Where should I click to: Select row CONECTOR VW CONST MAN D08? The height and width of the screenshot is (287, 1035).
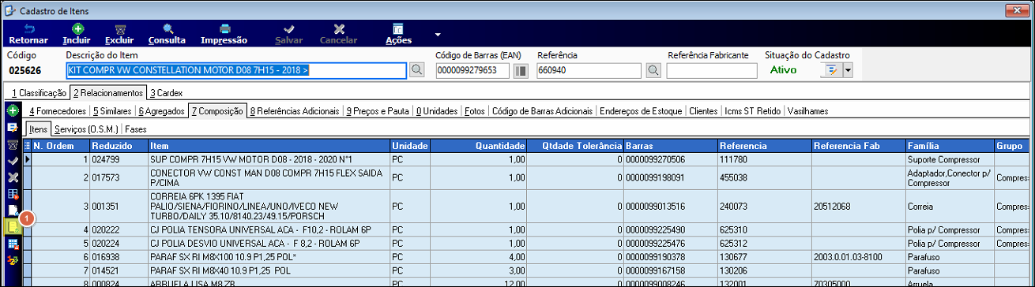[529, 177]
